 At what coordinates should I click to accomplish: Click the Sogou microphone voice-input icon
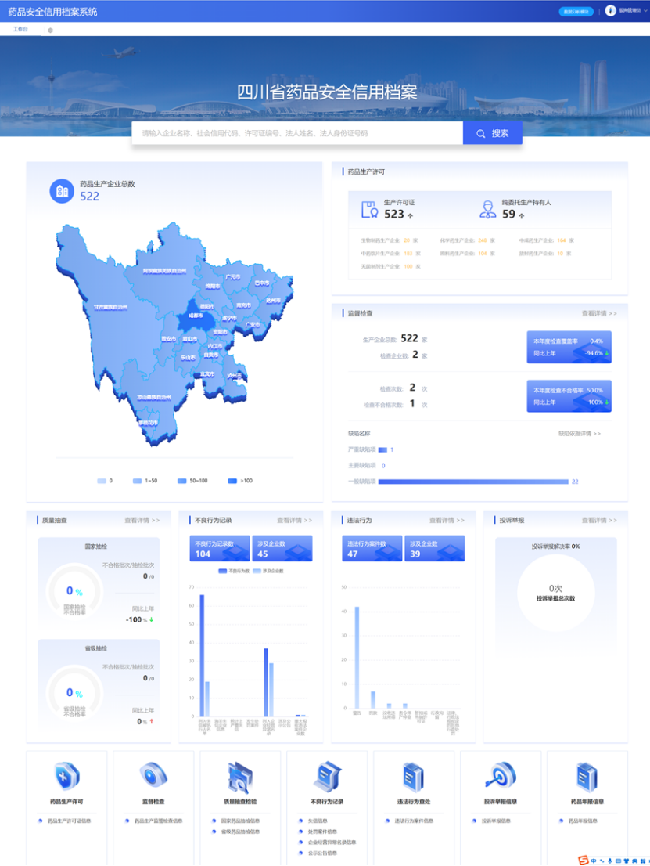coord(610,861)
